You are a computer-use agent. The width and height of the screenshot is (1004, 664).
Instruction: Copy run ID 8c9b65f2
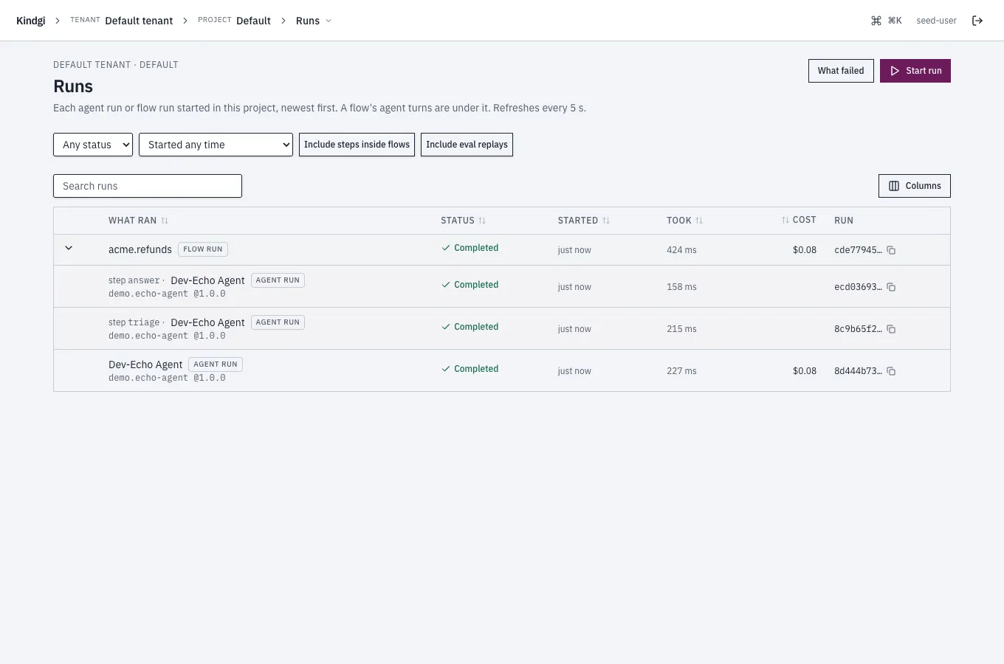pyautogui.click(x=891, y=329)
